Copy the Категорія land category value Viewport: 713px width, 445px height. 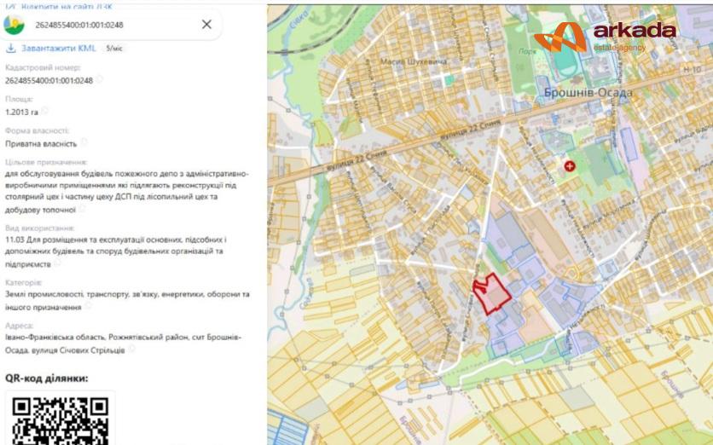[88, 306]
